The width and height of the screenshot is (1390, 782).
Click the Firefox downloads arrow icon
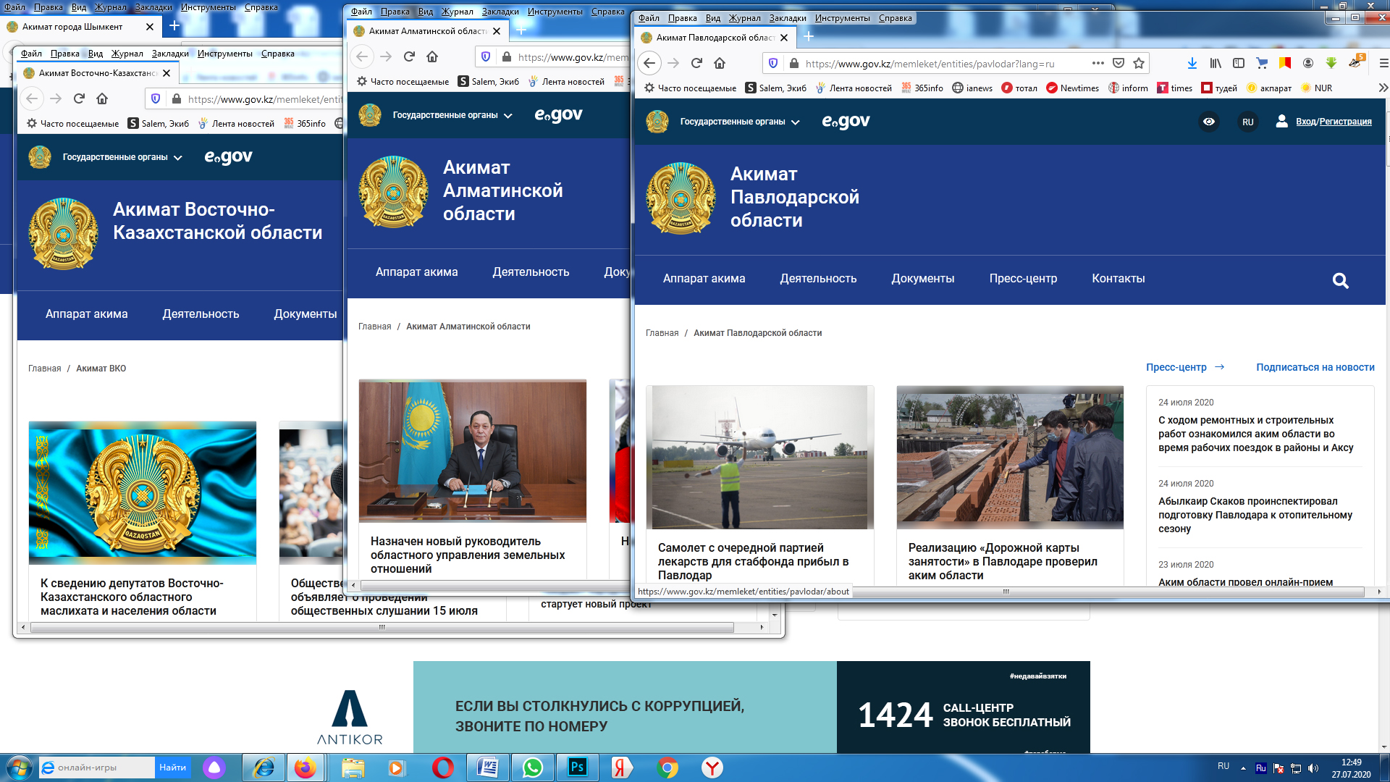1192,64
